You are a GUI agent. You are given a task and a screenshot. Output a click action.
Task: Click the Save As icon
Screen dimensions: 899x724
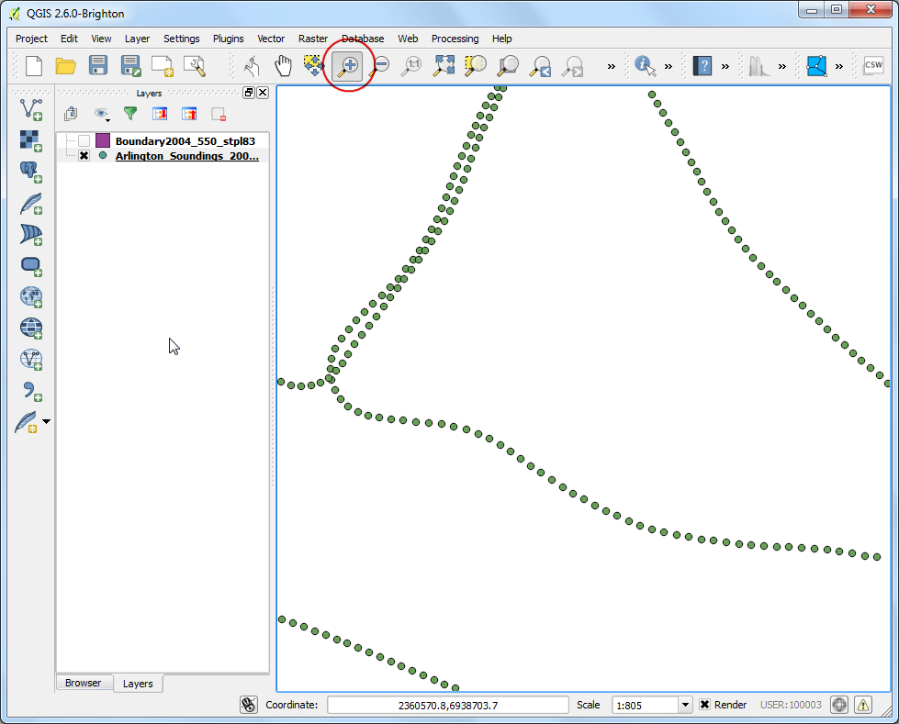click(x=130, y=66)
